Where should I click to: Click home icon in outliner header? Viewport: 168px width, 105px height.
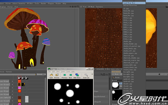104,74
